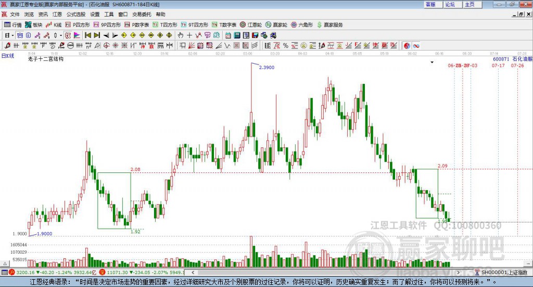Open the P四方形 tool
The image size is (533, 287).
tap(78, 25)
